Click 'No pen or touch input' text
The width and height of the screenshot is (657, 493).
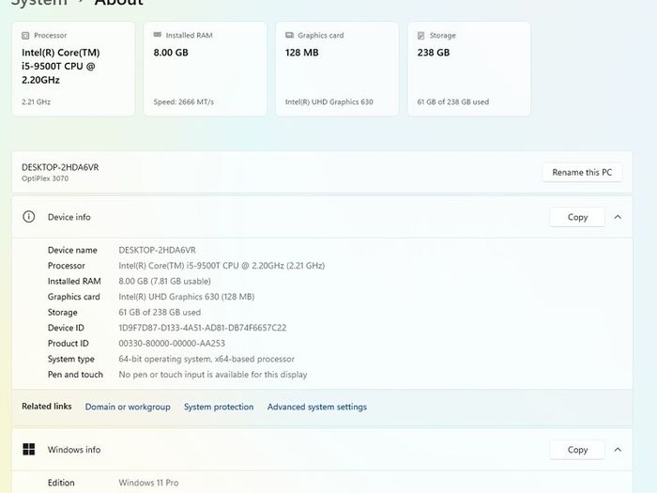(x=213, y=375)
